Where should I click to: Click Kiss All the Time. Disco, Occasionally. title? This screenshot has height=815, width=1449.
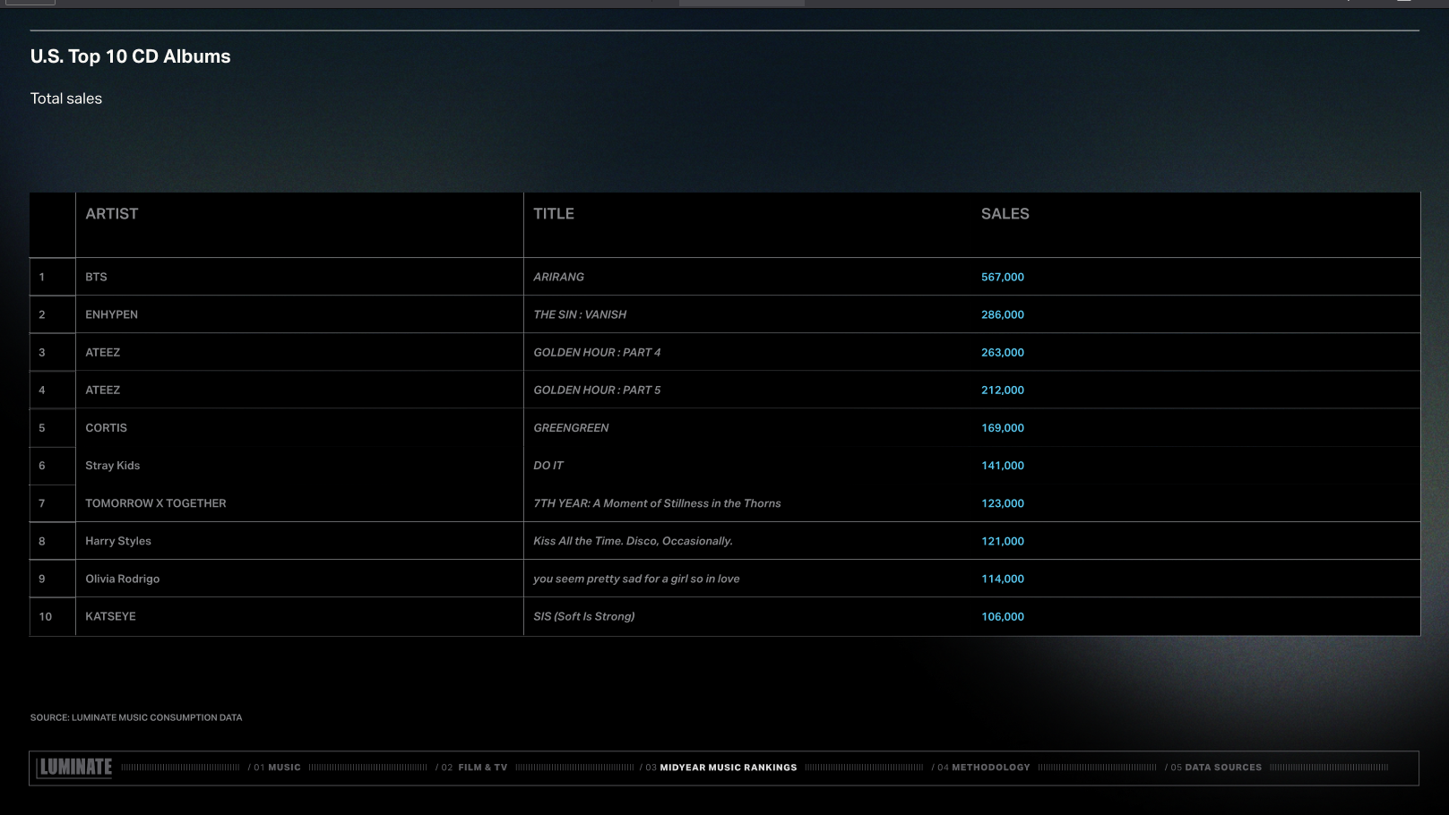pos(633,541)
